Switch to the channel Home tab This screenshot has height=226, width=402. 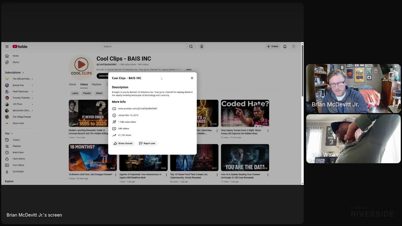(73, 84)
